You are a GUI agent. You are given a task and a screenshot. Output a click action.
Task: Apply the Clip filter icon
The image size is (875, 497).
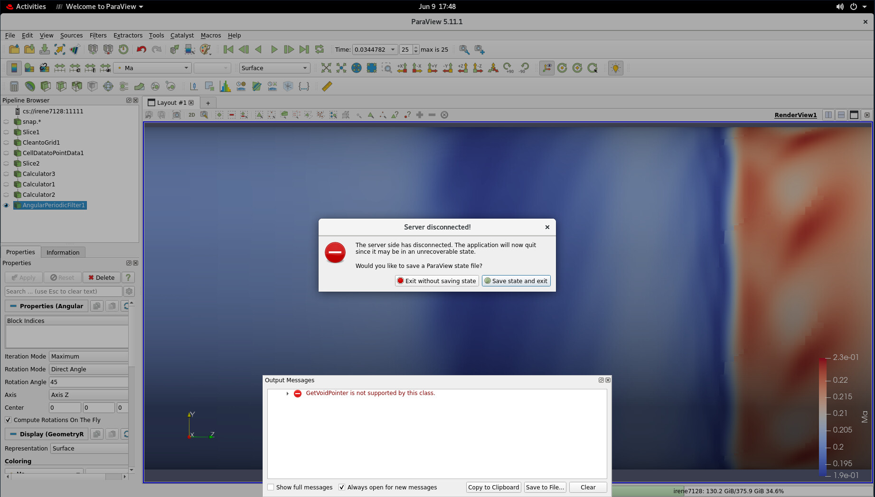[46, 86]
